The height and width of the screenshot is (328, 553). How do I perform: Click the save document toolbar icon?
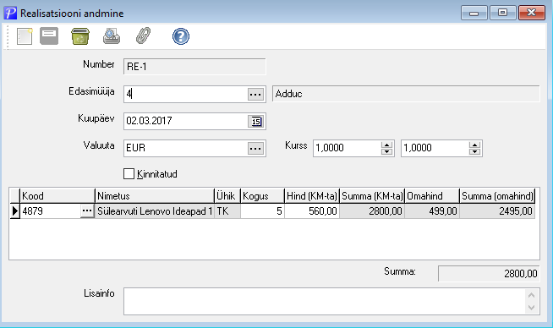pos(49,36)
